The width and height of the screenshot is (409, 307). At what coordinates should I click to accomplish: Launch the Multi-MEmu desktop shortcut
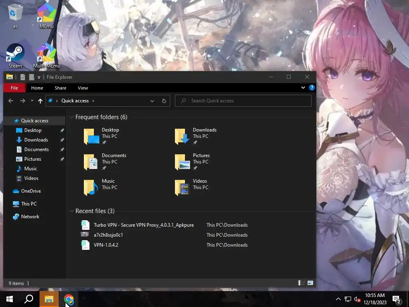point(46,56)
